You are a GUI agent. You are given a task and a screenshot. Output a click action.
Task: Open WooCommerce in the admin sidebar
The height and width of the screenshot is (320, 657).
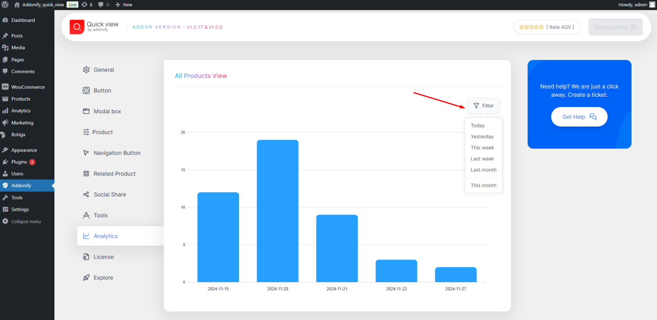click(x=28, y=87)
